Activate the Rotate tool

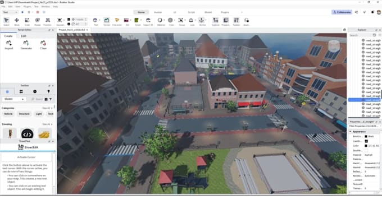tap(37, 21)
